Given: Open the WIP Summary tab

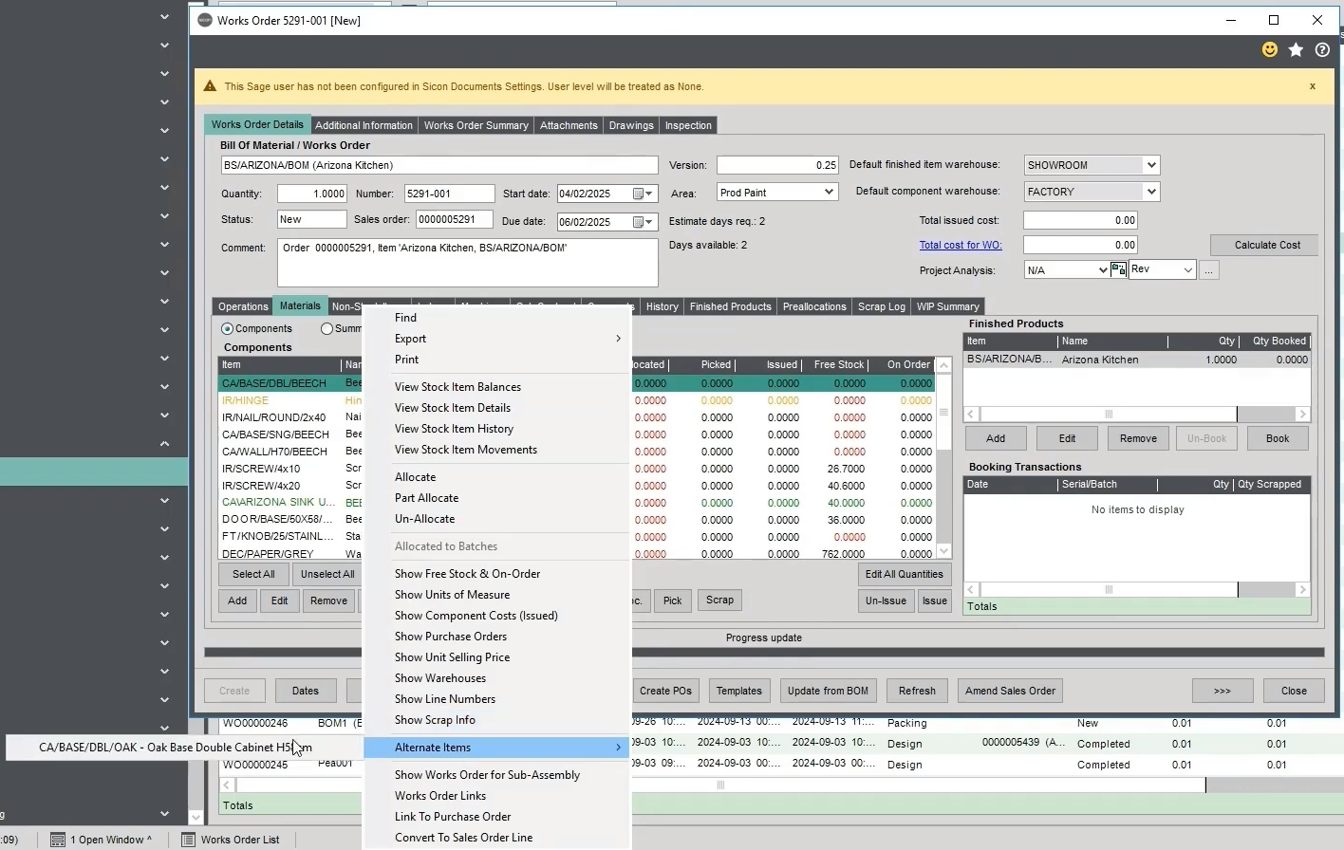Looking at the screenshot, I should tap(947, 306).
